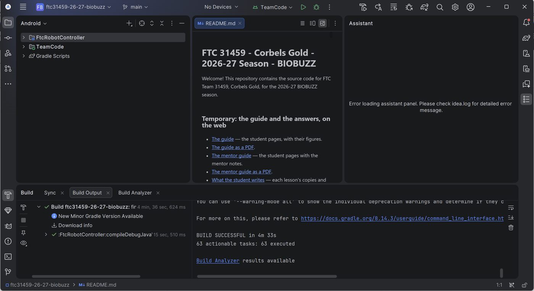Follow 'The mentor guide as a PDF' link
The width and height of the screenshot is (534, 291).
[x=241, y=172]
